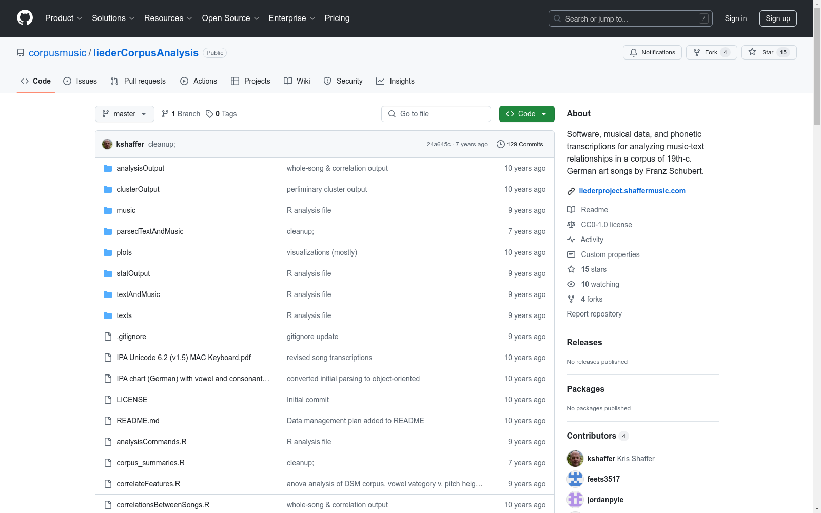Click the search magnifier icon in header
Image resolution: width=821 pixels, height=513 pixels.
pyautogui.click(x=557, y=18)
